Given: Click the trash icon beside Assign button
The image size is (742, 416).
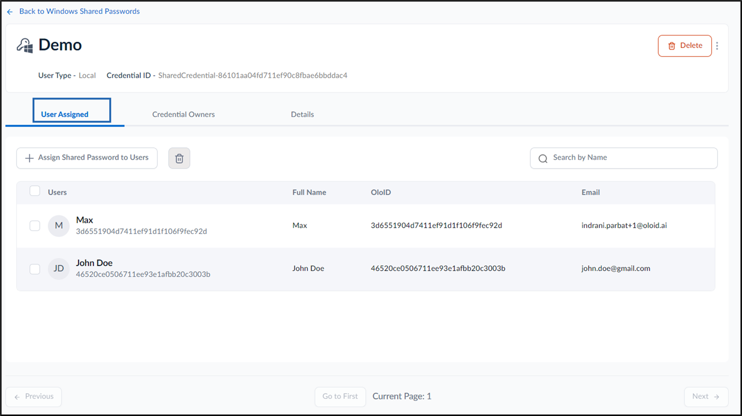Looking at the screenshot, I should point(179,158).
